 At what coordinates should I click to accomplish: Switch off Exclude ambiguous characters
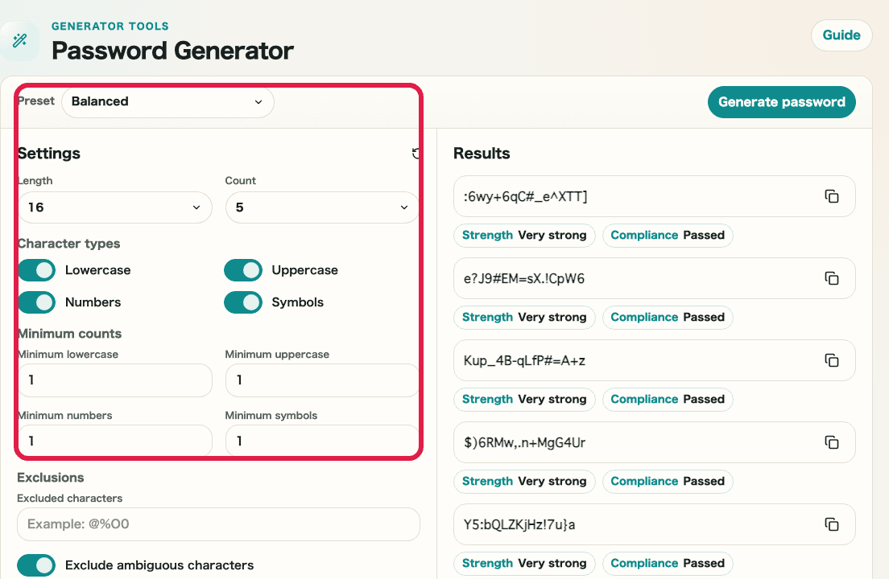click(x=37, y=565)
